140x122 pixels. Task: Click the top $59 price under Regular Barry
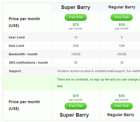(122, 25)
